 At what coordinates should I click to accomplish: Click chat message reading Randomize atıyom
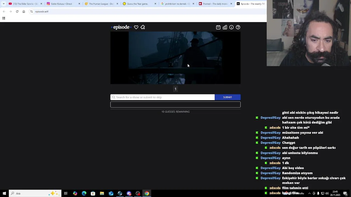coord(297,173)
